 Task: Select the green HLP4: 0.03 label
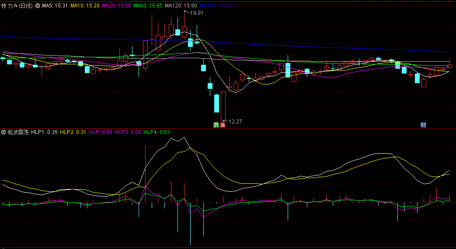pos(157,132)
